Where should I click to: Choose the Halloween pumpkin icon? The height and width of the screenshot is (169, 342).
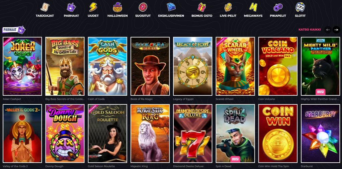click(x=117, y=7)
